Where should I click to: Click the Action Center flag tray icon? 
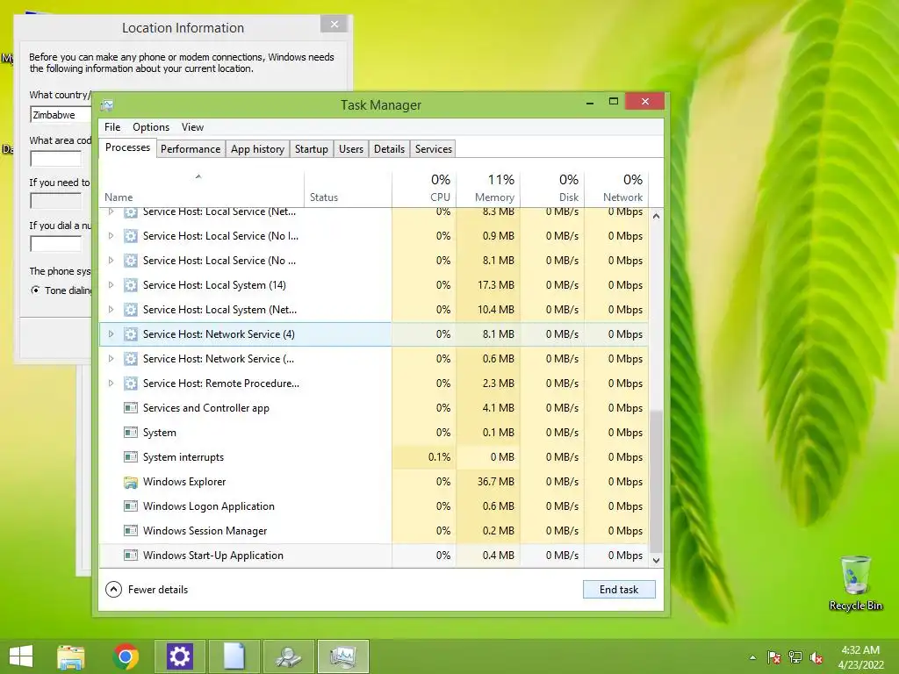click(774, 657)
